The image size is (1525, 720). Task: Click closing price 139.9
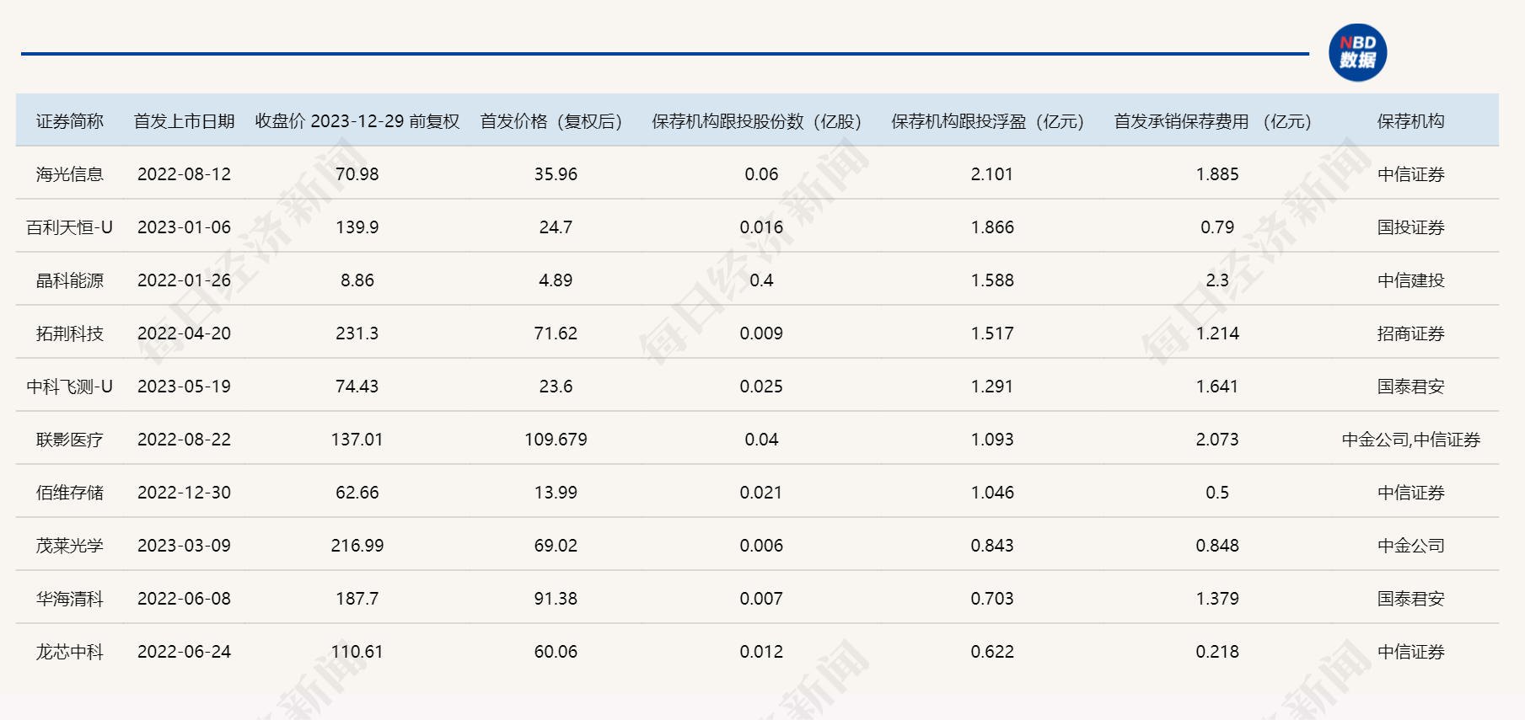click(357, 227)
